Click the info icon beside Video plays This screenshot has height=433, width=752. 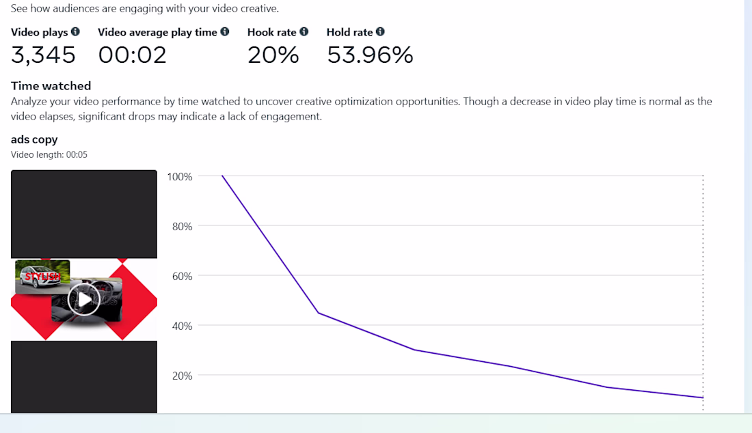pos(75,31)
